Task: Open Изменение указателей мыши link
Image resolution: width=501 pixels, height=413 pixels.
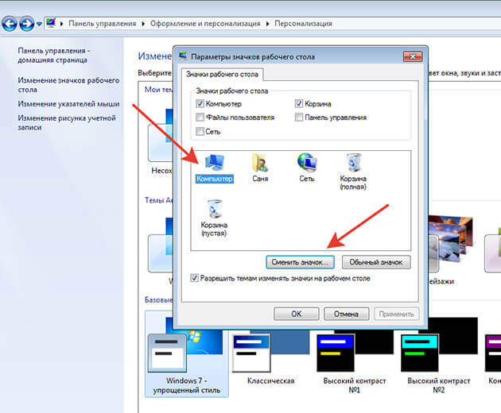Action: (68, 104)
